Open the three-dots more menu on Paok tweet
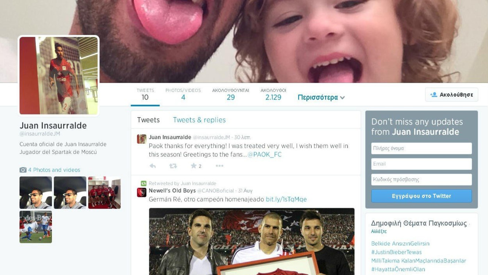 point(219,166)
